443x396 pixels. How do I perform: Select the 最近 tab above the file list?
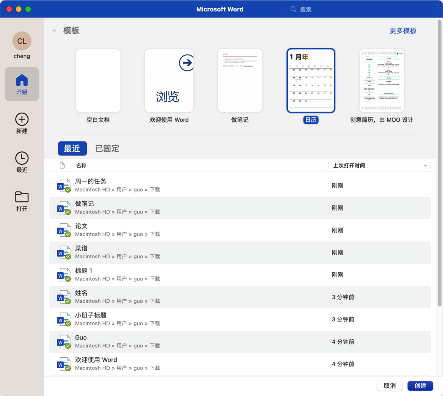(72, 149)
